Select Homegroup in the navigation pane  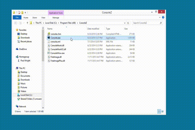24,57
